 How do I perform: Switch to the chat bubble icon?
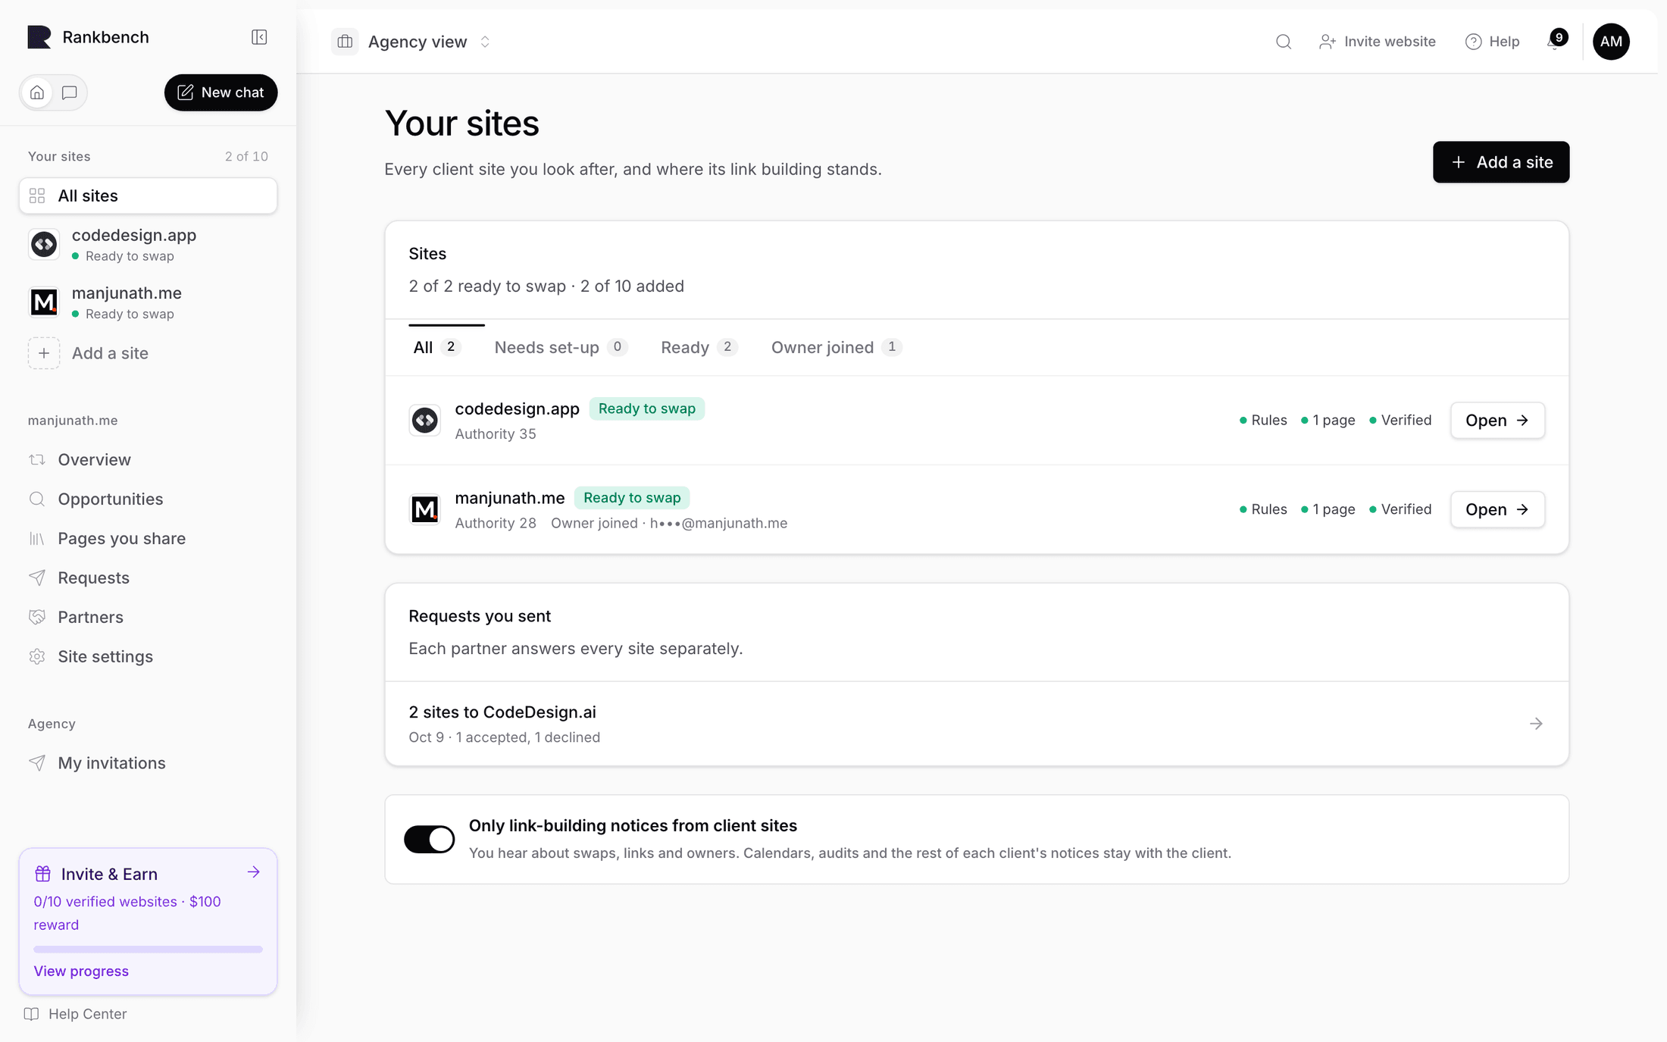pyautogui.click(x=70, y=92)
